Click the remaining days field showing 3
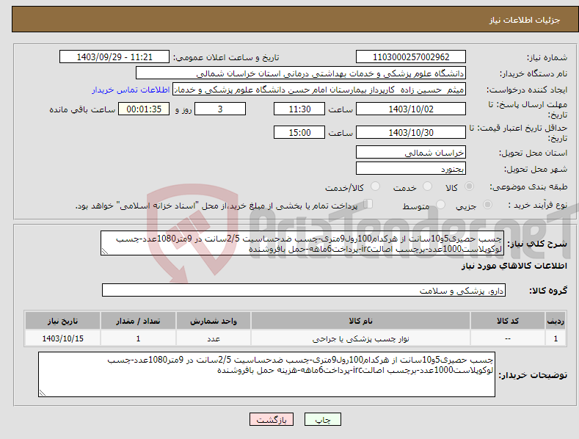 pos(220,109)
